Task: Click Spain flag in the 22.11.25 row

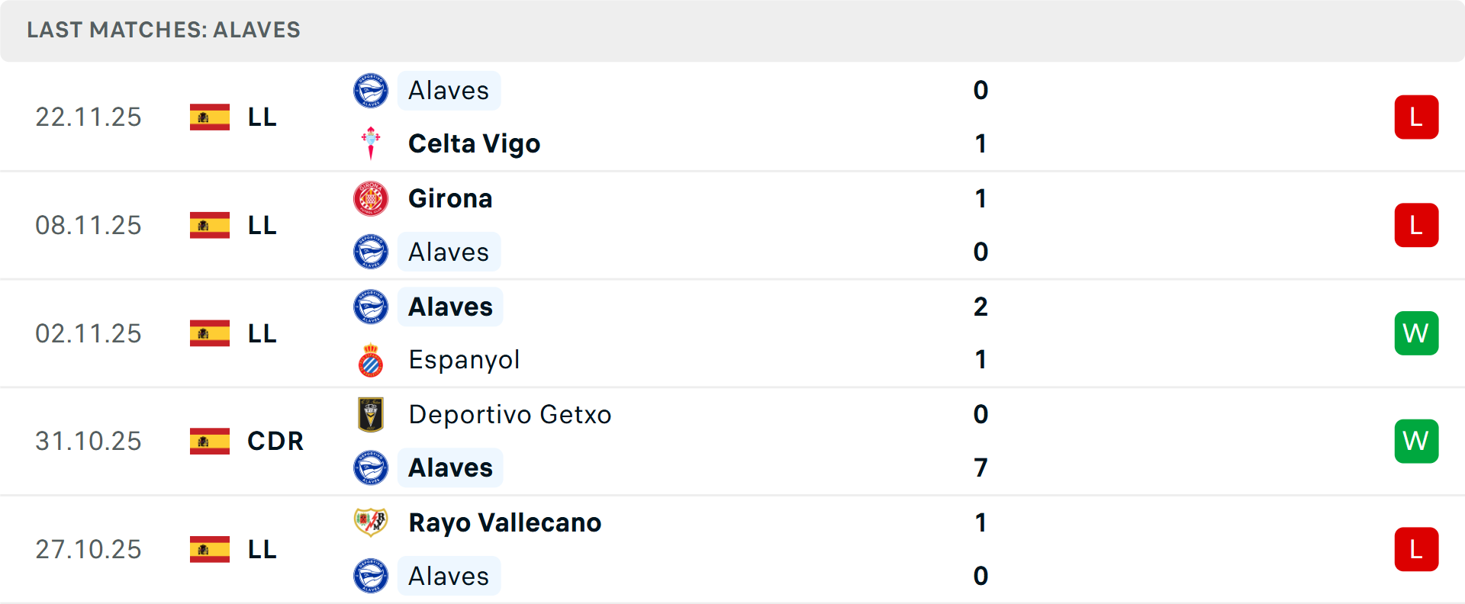Action: tap(210, 117)
